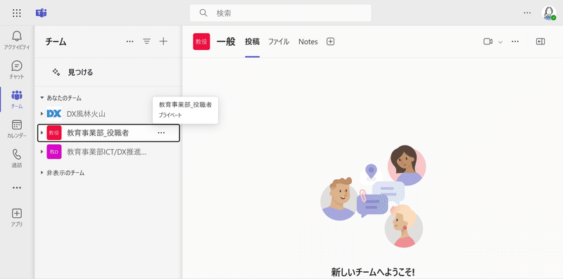
Task: Toggle the side panel icon at top right
Action: [x=540, y=41]
